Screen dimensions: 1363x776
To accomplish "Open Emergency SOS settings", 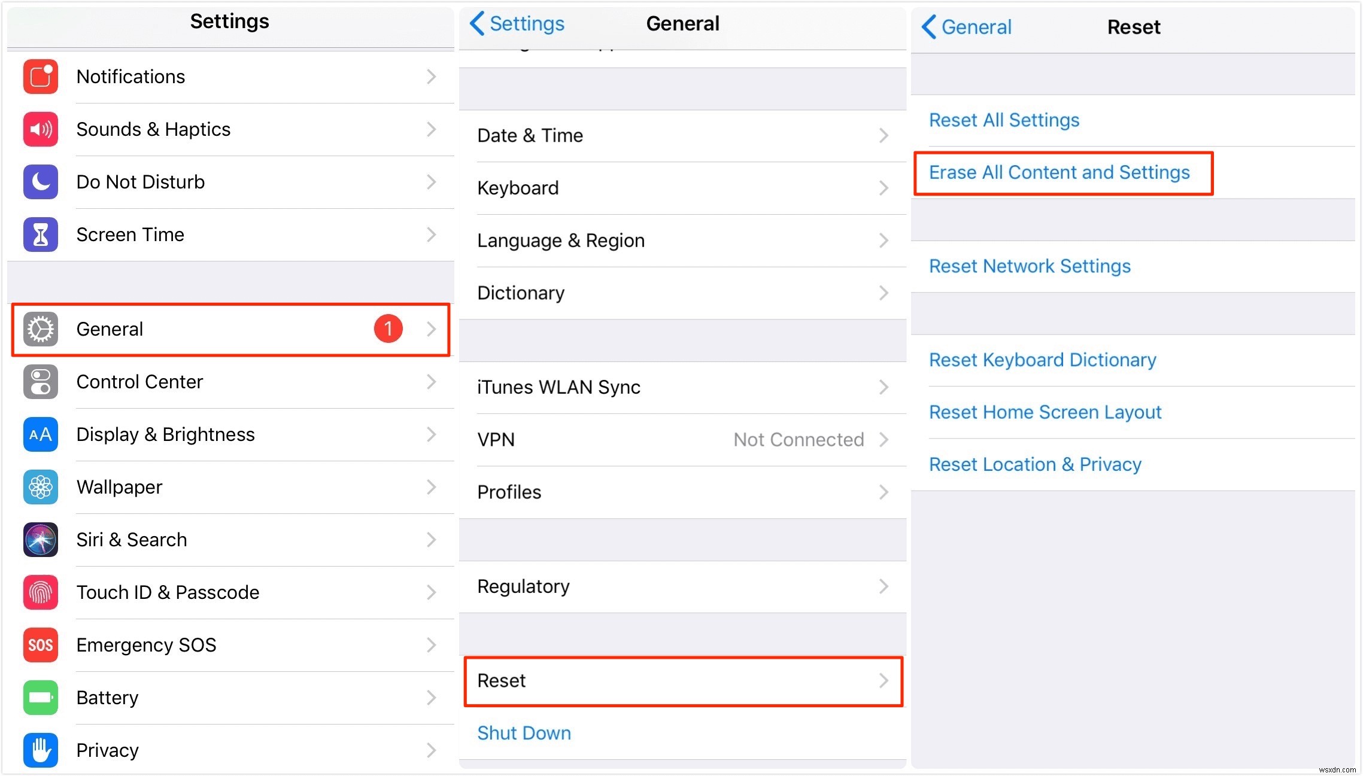I will pos(230,644).
